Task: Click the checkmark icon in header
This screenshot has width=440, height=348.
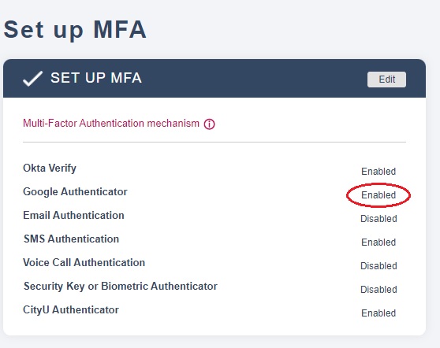Action: tap(32, 78)
